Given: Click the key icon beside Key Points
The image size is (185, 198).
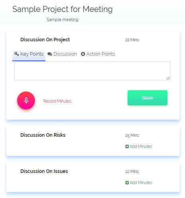Looking at the screenshot, I should click(16, 54).
